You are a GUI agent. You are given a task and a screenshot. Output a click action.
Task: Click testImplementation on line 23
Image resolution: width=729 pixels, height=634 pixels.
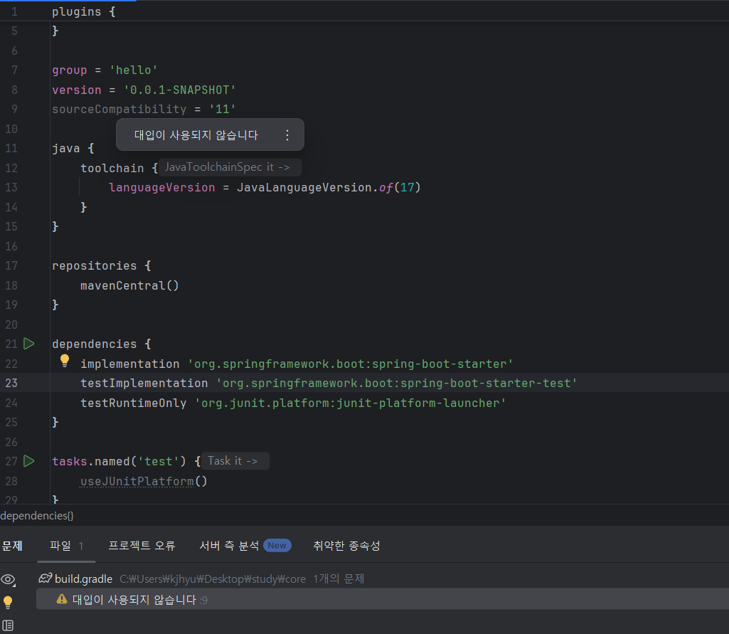[x=144, y=384]
